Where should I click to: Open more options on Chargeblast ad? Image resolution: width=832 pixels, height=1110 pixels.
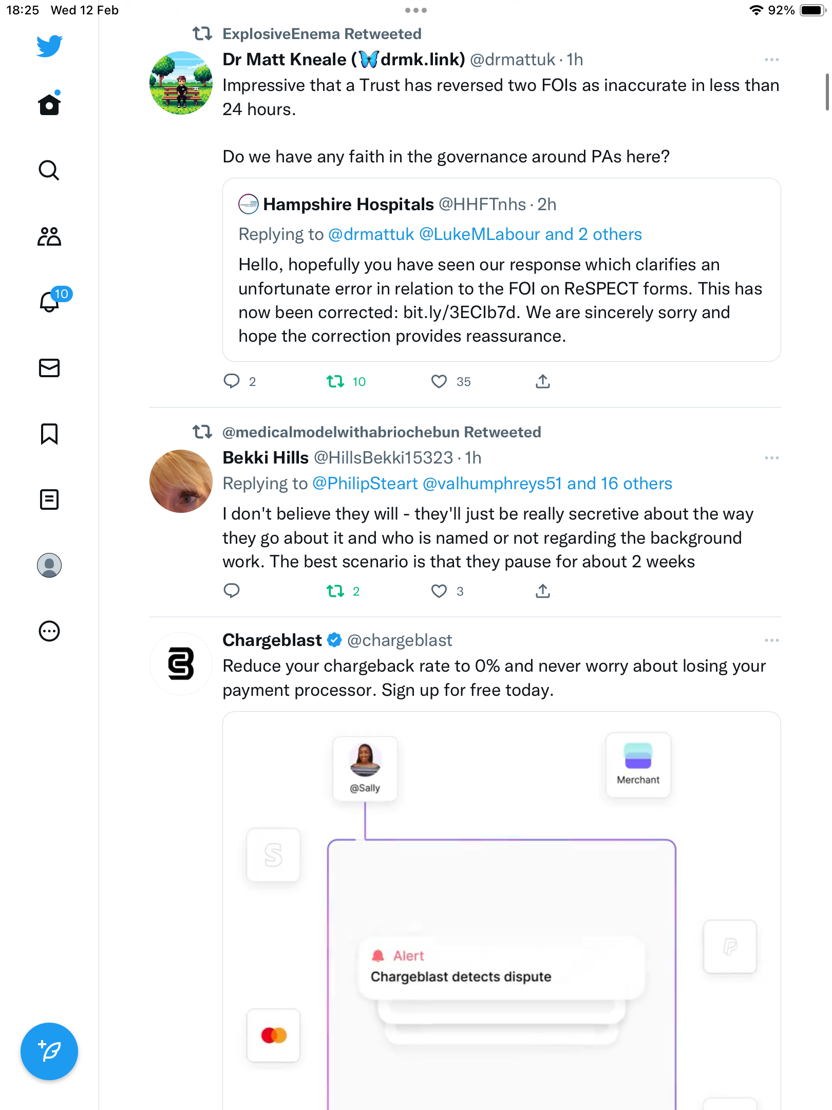771,640
